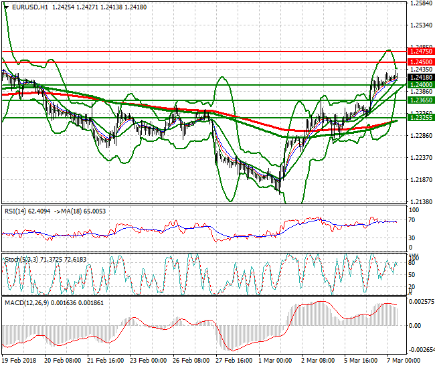Click the 23 Feb 00:00 time label
Viewport: 435px width, 368px height.
coord(149,361)
